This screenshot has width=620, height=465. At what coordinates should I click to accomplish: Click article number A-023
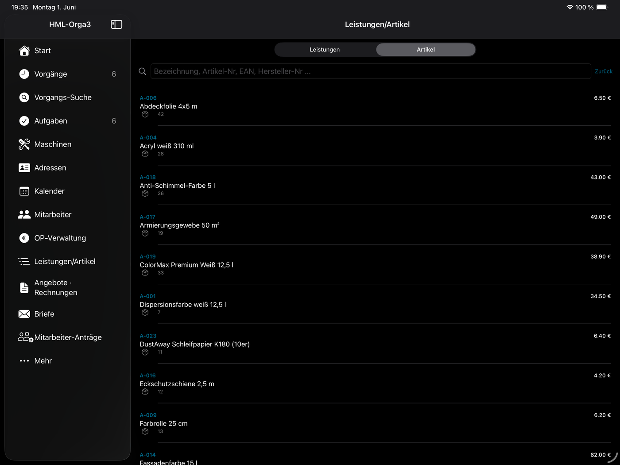[x=148, y=336]
